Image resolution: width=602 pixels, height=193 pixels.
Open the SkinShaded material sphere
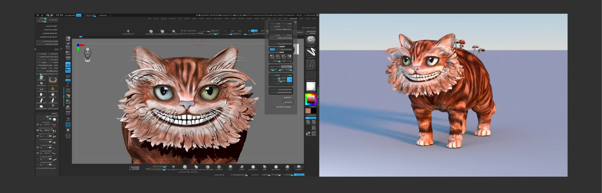point(311,86)
